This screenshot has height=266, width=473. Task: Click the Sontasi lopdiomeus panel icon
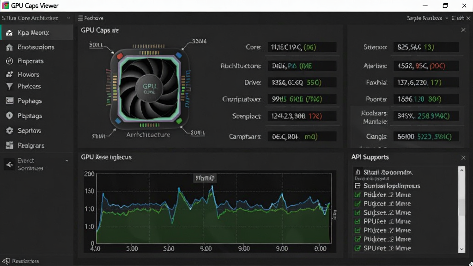point(358,186)
